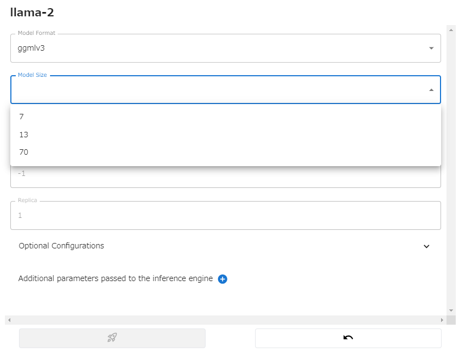
Task: Launch the model with the rocket button
Action: tap(112, 338)
